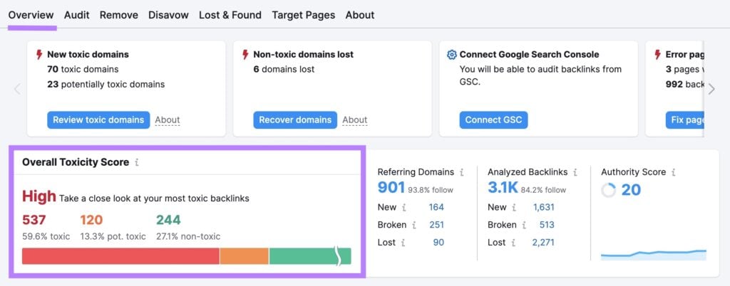Show next cards with right chevron arrow
Viewport: 730px width, 286px height.
pyautogui.click(x=711, y=89)
